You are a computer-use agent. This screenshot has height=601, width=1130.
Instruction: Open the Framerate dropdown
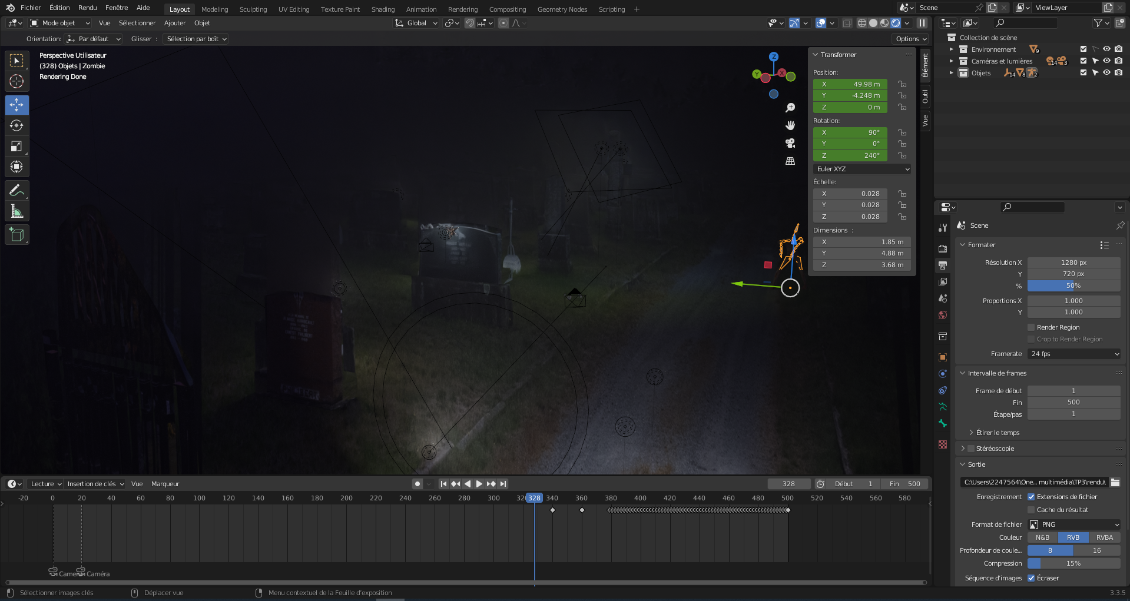click(x=1073, y=354)
